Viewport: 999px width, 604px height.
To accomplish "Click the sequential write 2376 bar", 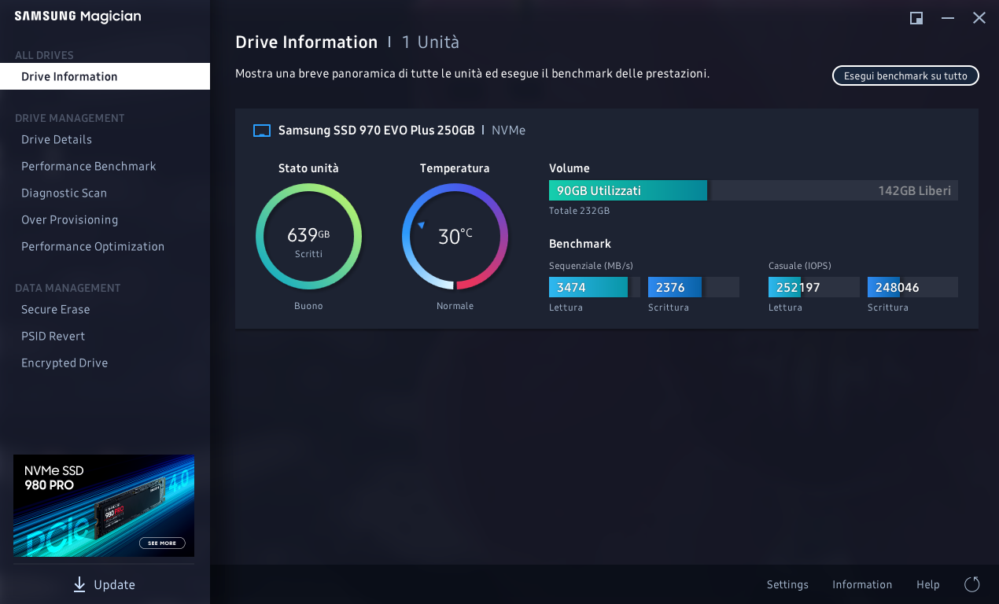I will click(693, 287).
